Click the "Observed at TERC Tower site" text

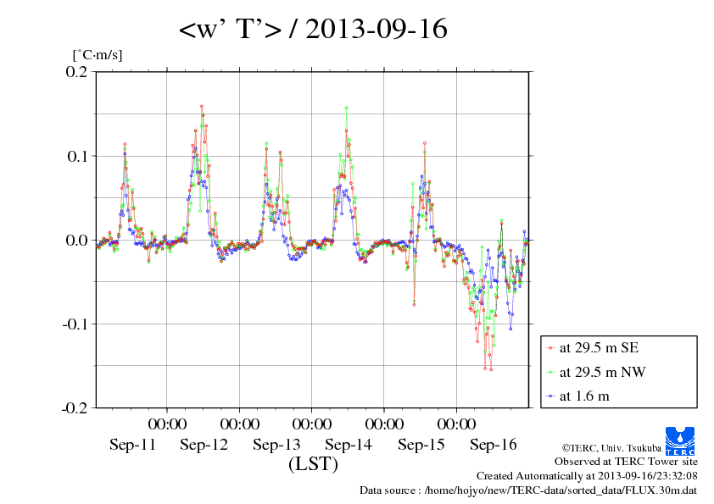click(626, 462)
